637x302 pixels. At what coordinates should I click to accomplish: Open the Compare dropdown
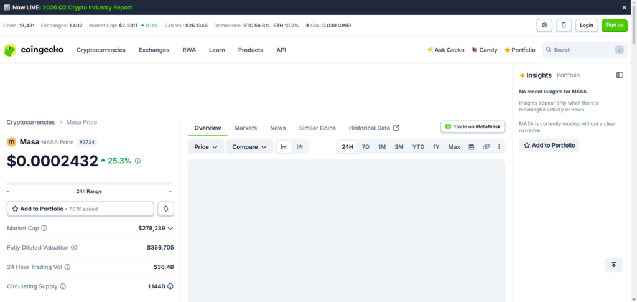coord(249,147)
